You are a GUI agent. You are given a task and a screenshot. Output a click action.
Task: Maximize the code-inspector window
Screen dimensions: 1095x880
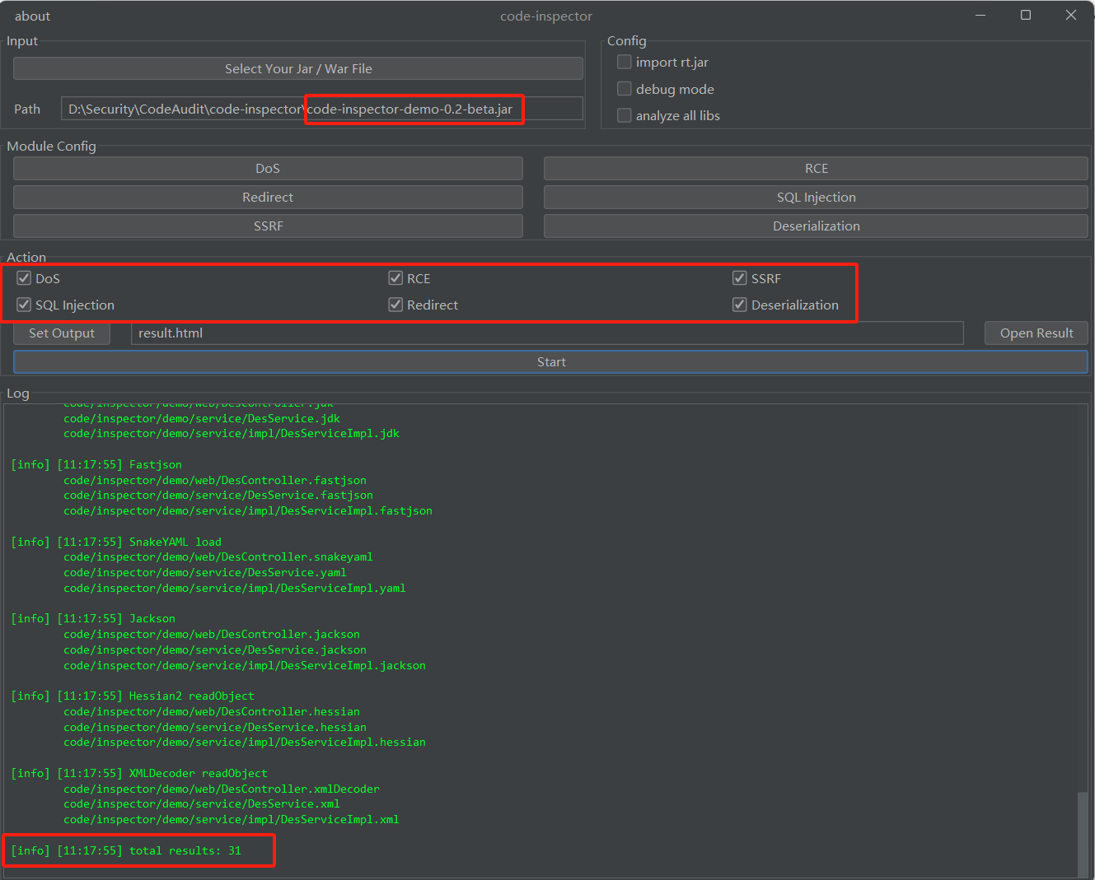(1026, 15)
